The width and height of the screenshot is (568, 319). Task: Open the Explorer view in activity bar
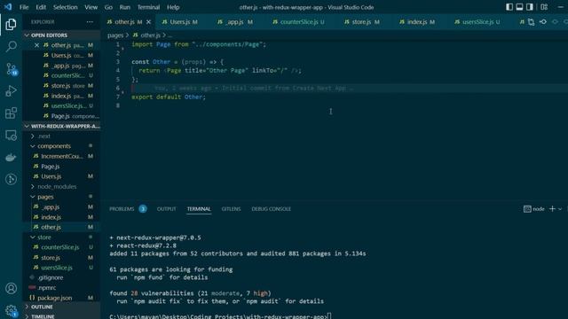pos(11,24)
